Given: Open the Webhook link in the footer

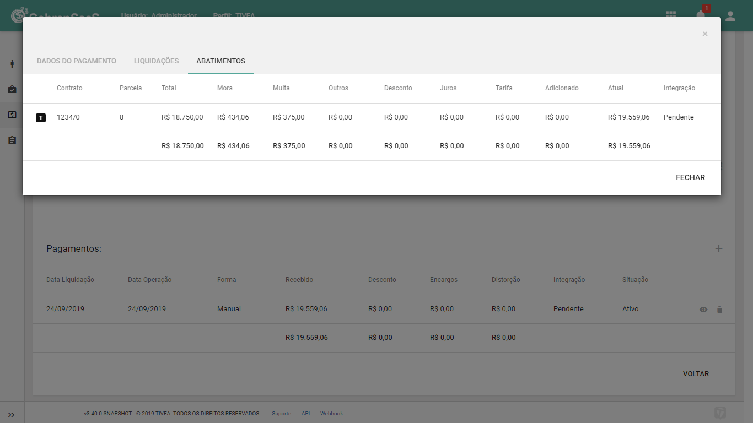Looking at the screenshot, I should [332, 414].
